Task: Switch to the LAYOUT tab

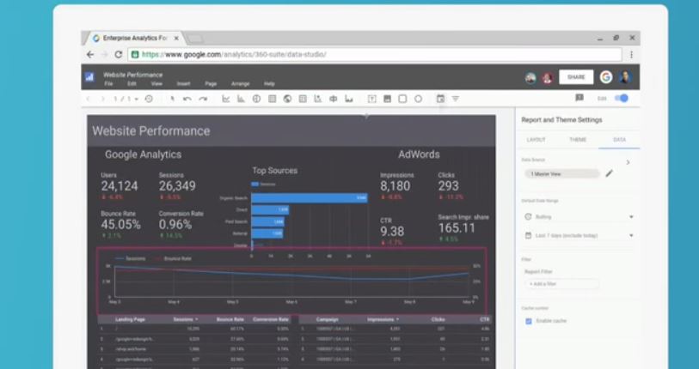Action: click(536, 139)
